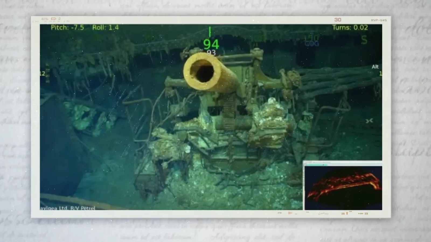
Task: Click the orange battery-shaped frame icon
Action: [x=53, y=19]
